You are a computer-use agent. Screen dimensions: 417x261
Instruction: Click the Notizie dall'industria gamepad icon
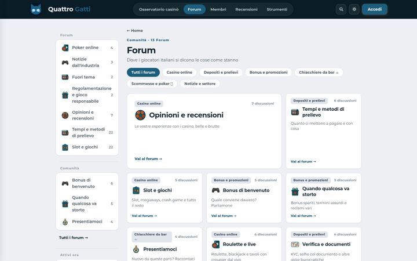pyautogui.click(x=65, y=63)
